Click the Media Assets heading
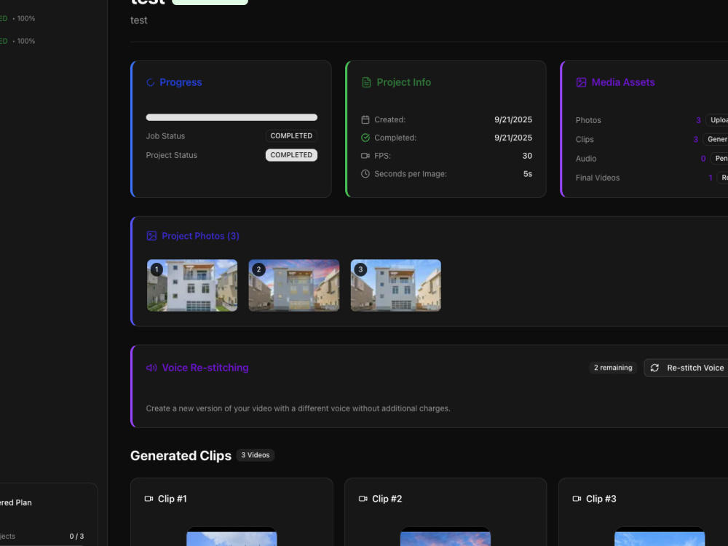 click(623, 83)
